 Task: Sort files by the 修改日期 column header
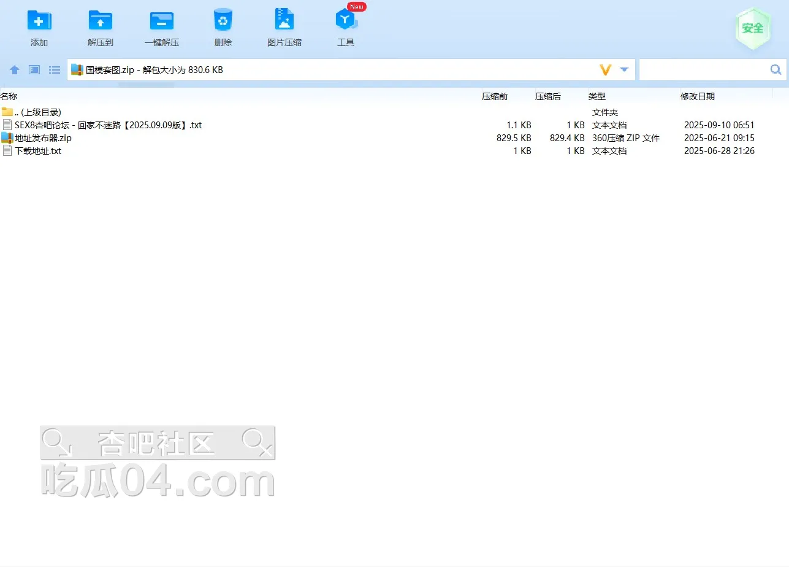[697, 96]
